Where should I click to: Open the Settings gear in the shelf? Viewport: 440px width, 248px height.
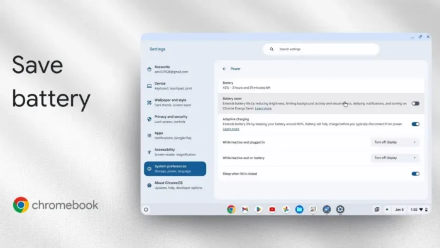(340, 209)
